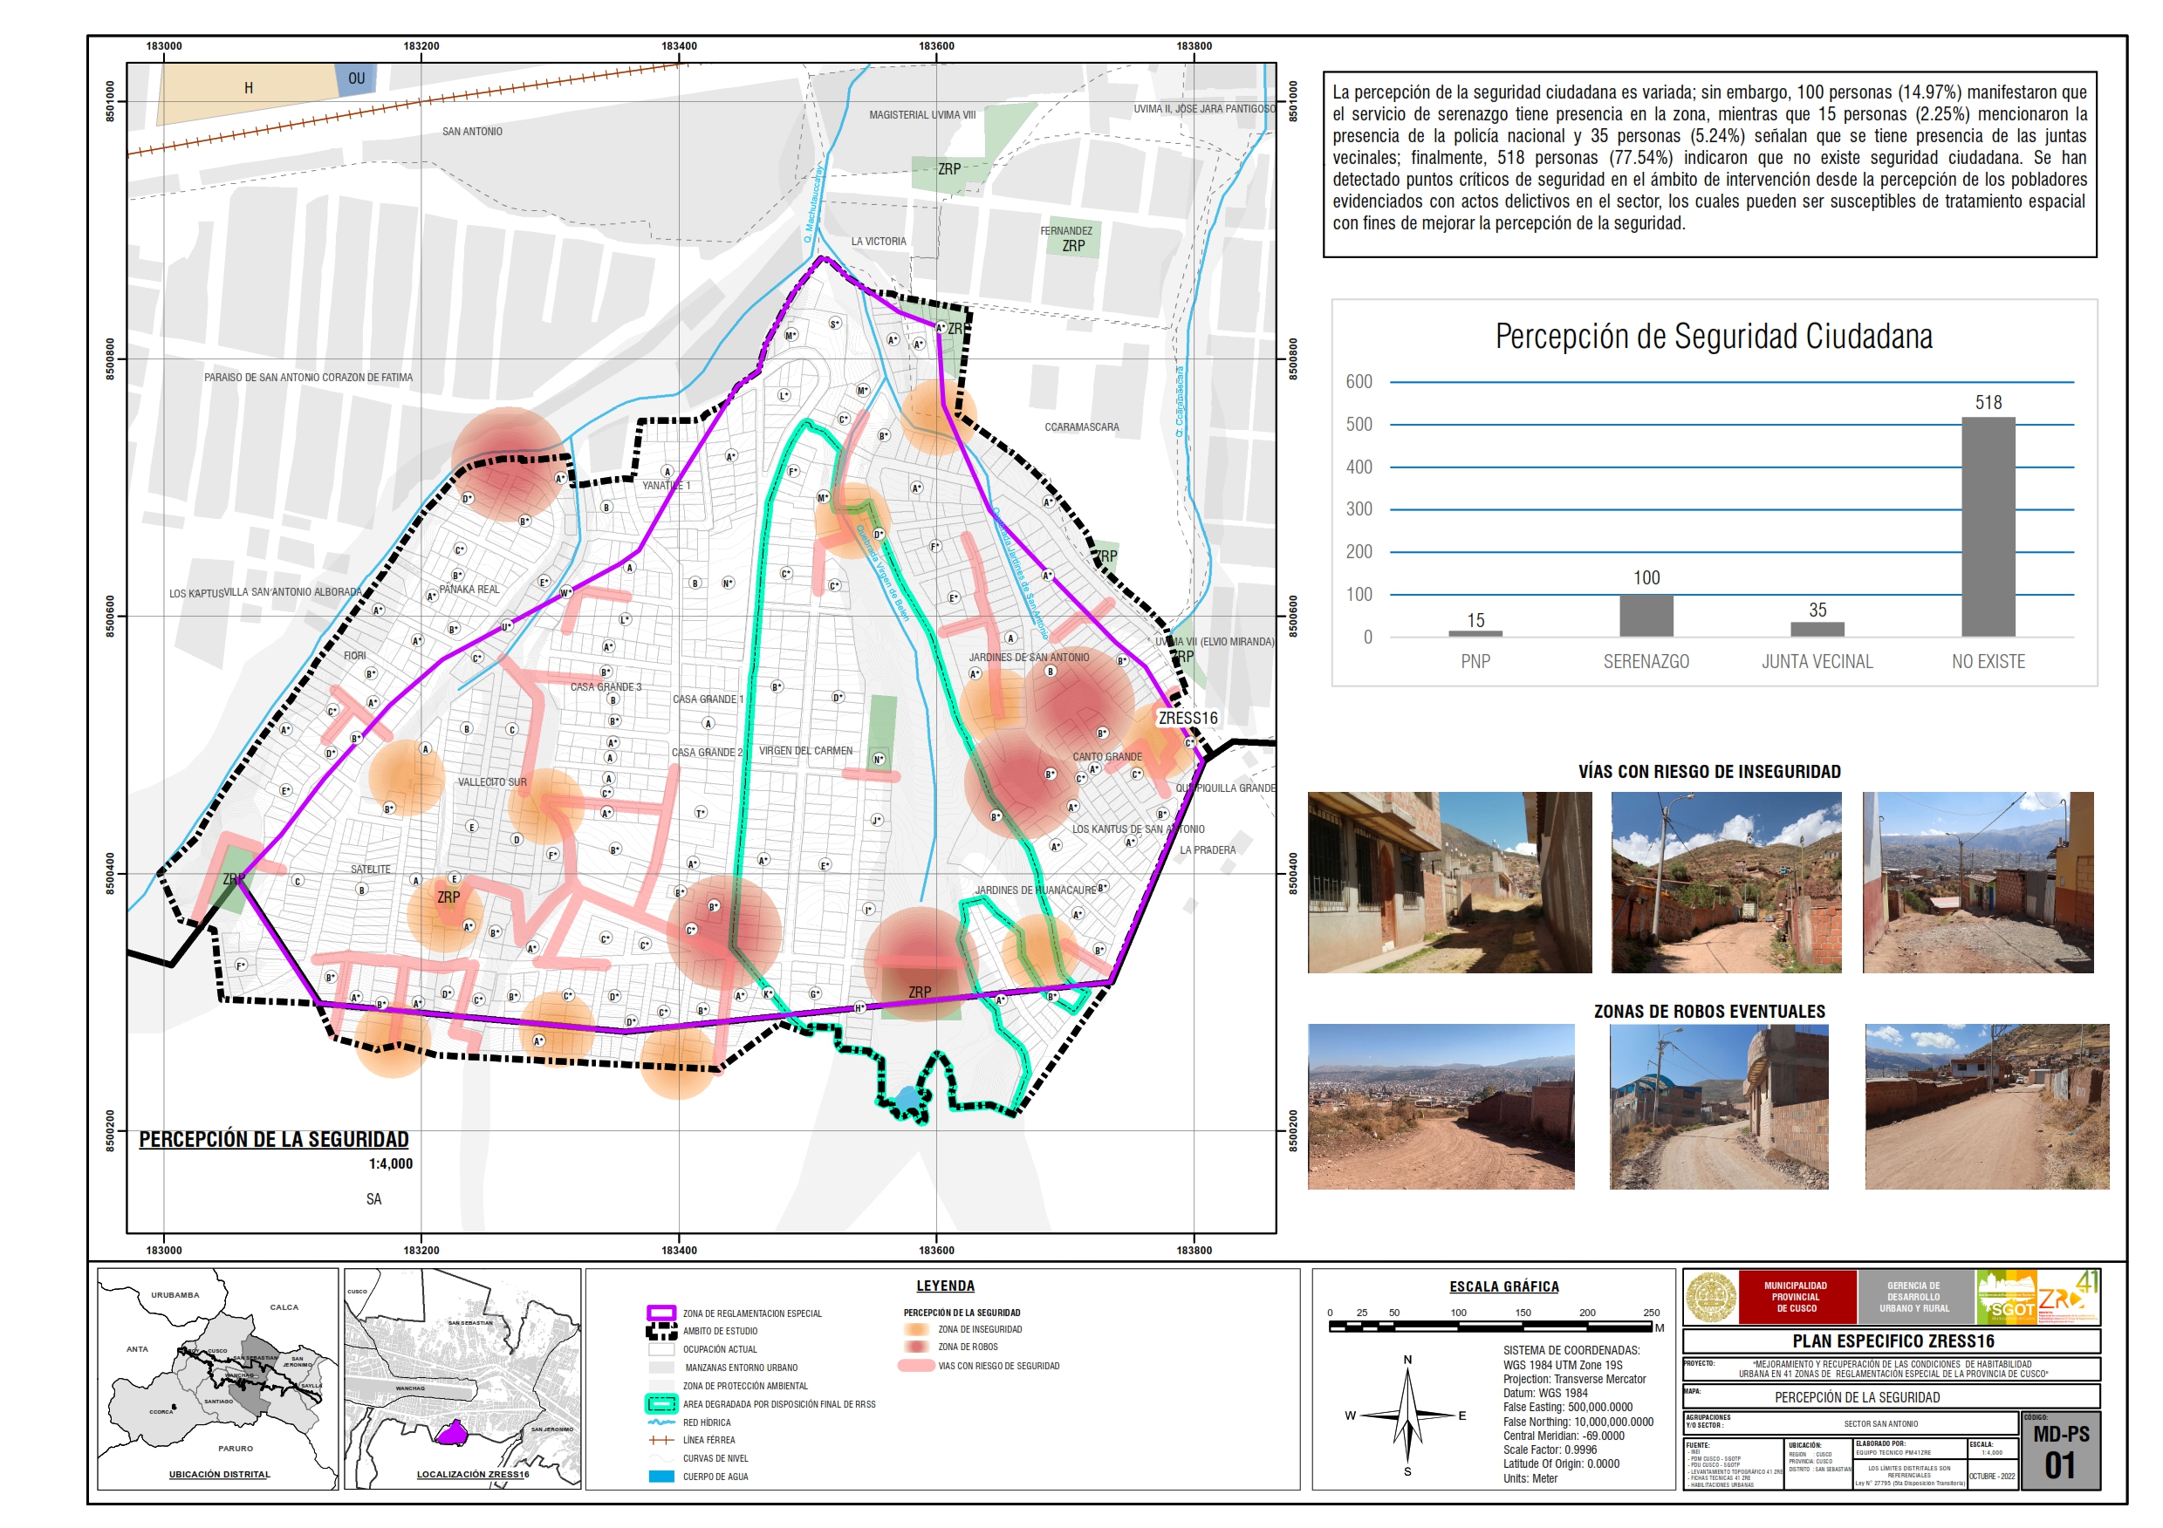Click the 'SISTEMA DE COORDENADAS' text block heading
The width and height of the screenshot is (2163, 1528).
point(1571,1350)
